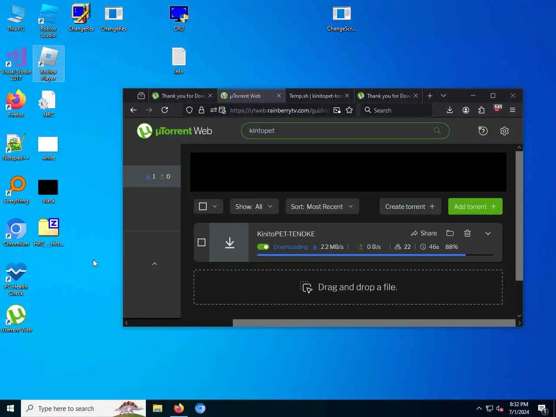This screenshot has width=556, height=417.
Task: Select the CRU desktop icon
Action: [179, 18]
